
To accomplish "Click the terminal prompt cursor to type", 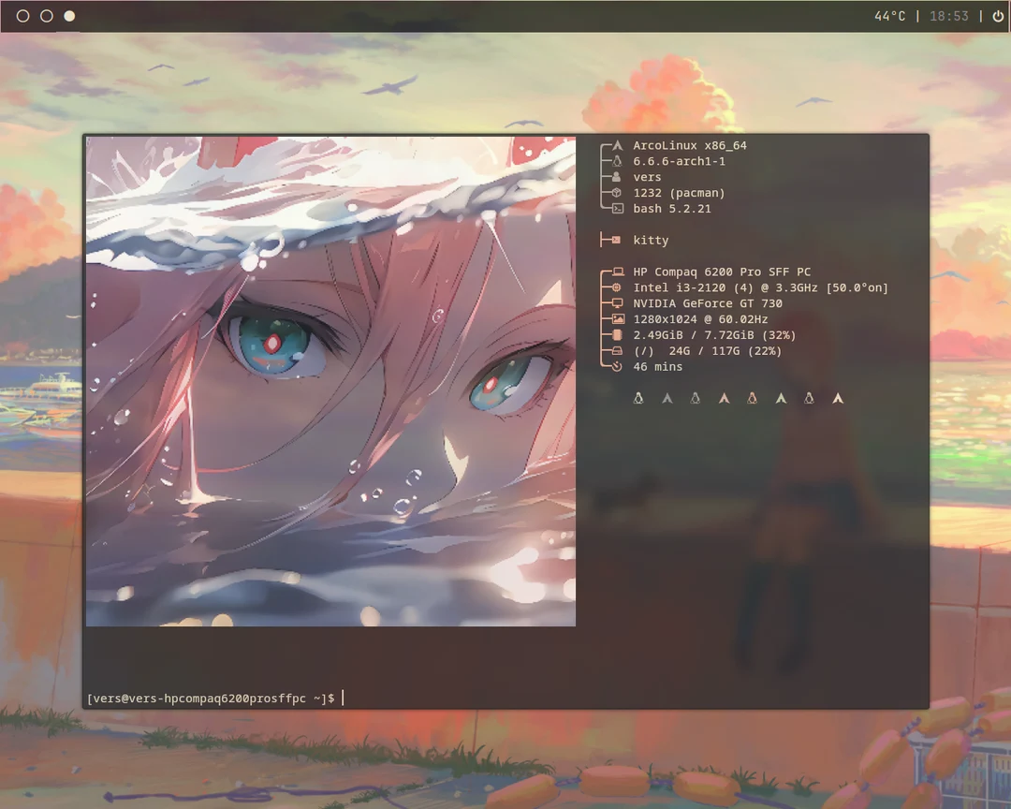I will click(x=343, y=697).
